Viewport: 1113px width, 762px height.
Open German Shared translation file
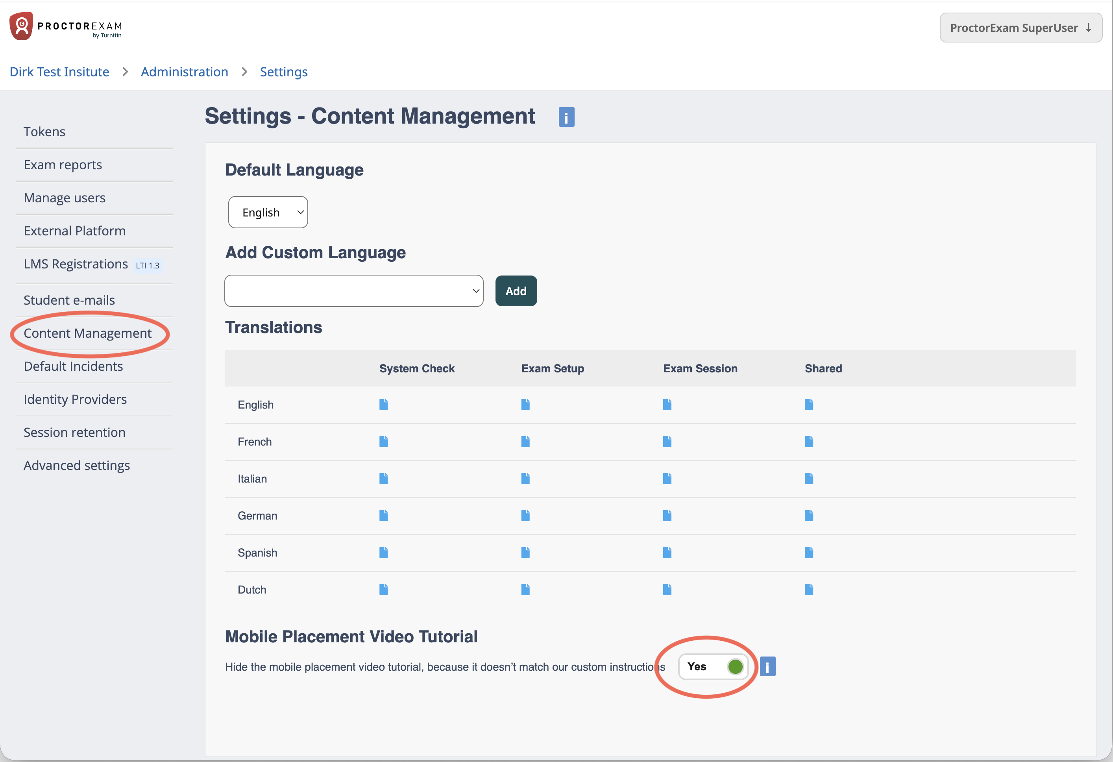[809, 516]
